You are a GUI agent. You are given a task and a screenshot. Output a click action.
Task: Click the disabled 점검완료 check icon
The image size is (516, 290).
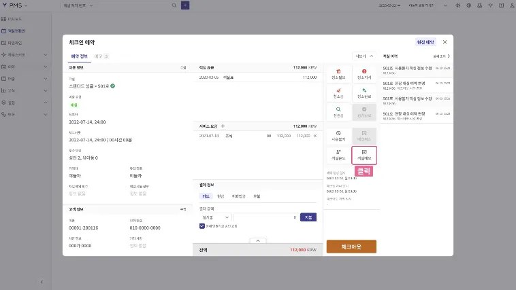tap(364, 112)
